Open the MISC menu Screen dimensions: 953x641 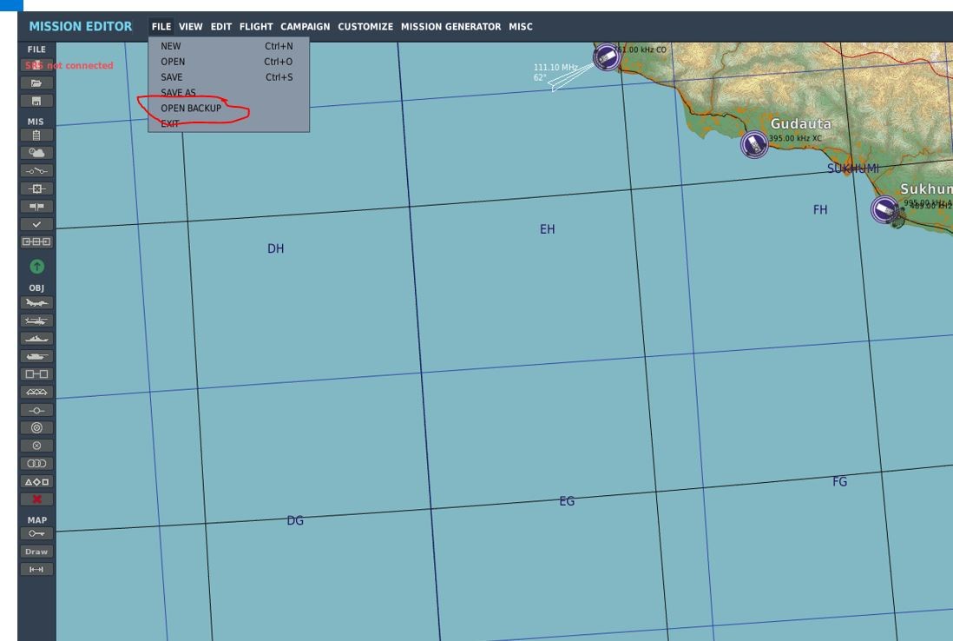click(521, 27)
